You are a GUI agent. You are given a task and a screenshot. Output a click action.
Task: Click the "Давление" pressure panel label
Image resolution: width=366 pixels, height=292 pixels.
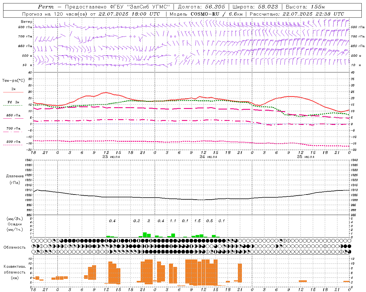point(15,176)
